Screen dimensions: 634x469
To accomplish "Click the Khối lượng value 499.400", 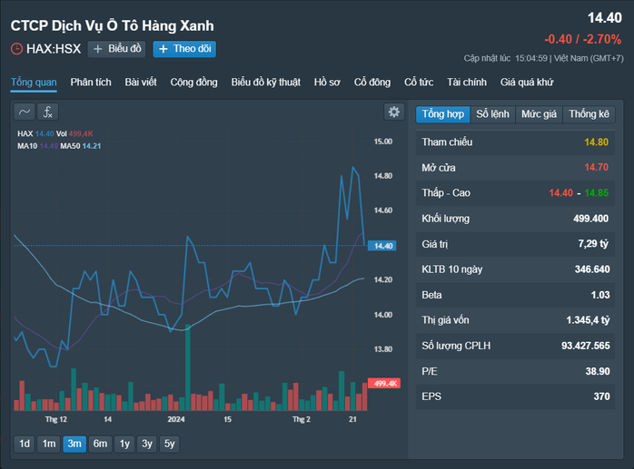I will coord(590,219).
